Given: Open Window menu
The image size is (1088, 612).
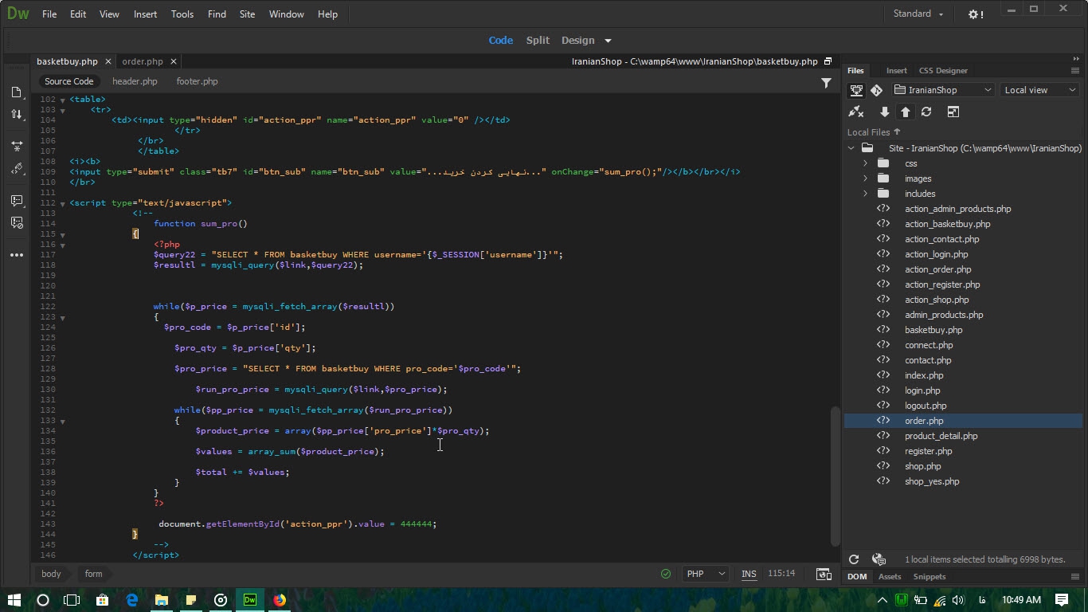Looking at the screenshot, I should tap(287, 14).
